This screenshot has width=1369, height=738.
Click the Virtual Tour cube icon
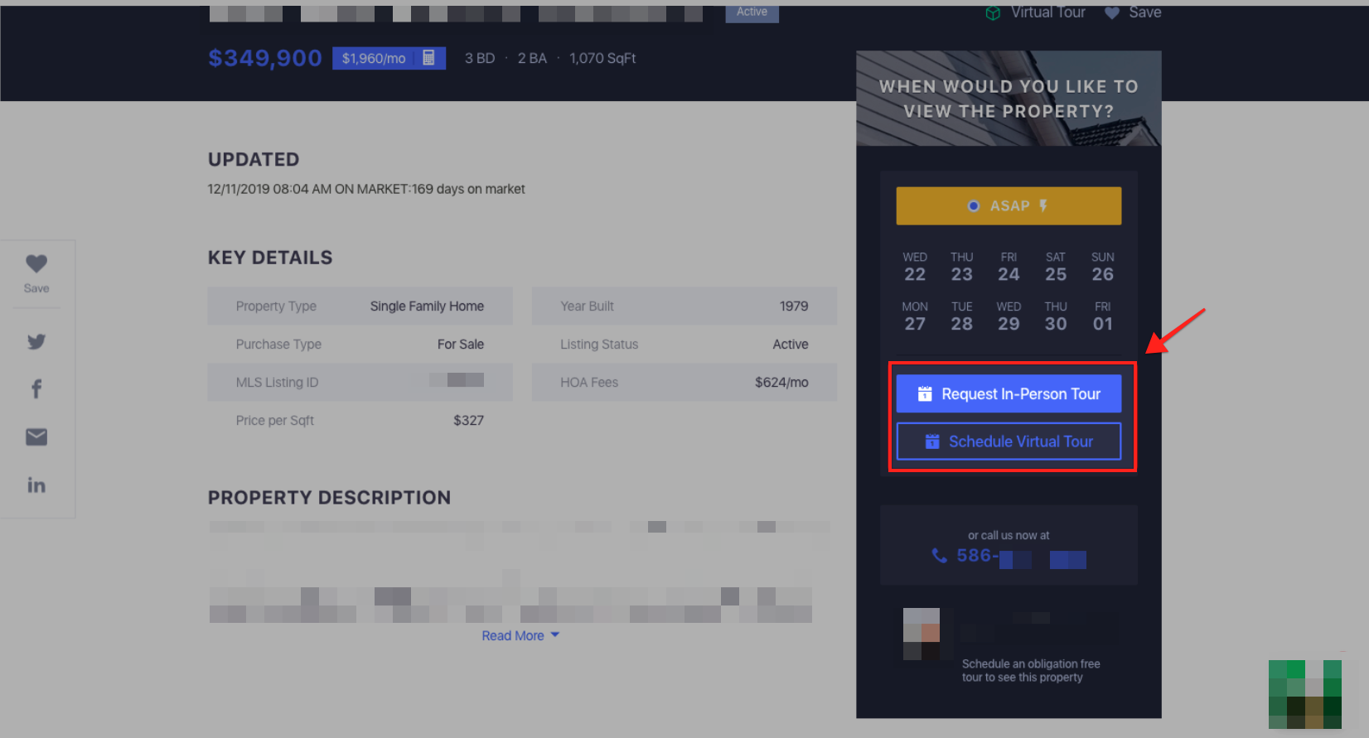tap(993, 13)
